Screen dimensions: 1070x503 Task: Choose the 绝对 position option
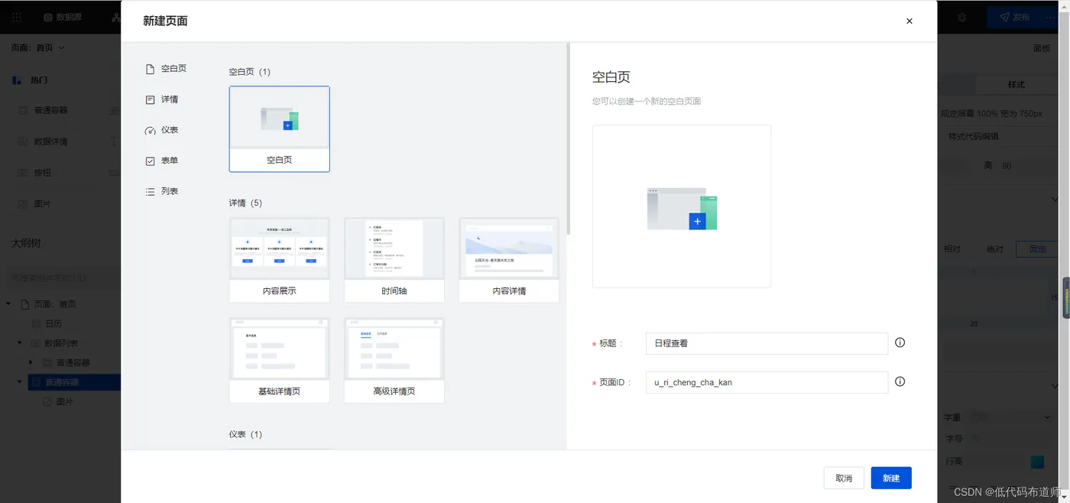[994, 249]
